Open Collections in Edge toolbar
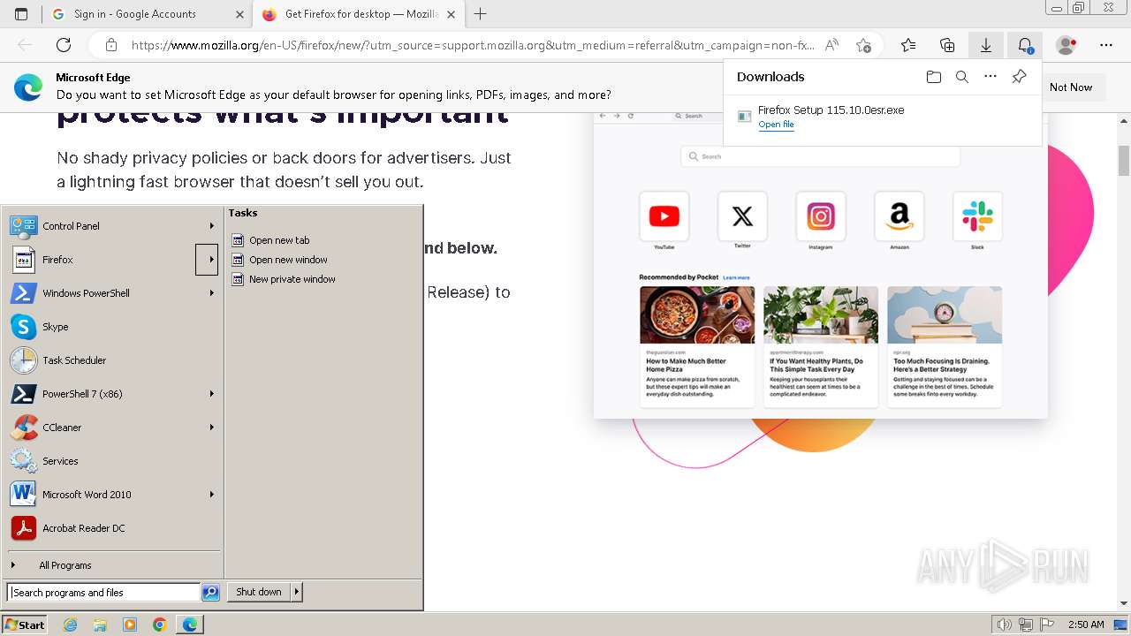The height and width of the screenshot is (636, 1131). click(947, 45)
